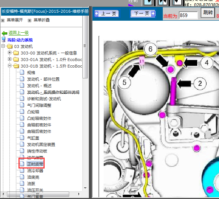
Task: Click 菜单展开 to expand the menu
Action: pos(15,20)
